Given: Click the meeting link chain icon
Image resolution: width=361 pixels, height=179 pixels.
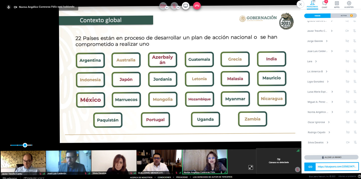Looking at the screenshot, I should [x=310, y=167].
